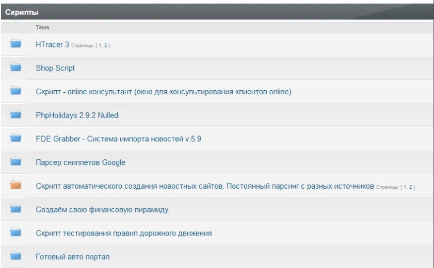This screenshot has width=434, height=268.
Task: Go to page 2 of the новостных сайтов topic
Action: (411, 187)
